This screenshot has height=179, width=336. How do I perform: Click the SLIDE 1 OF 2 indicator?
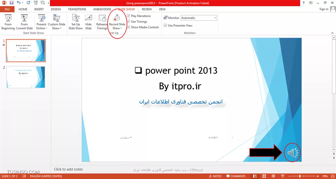coord(10,176)
